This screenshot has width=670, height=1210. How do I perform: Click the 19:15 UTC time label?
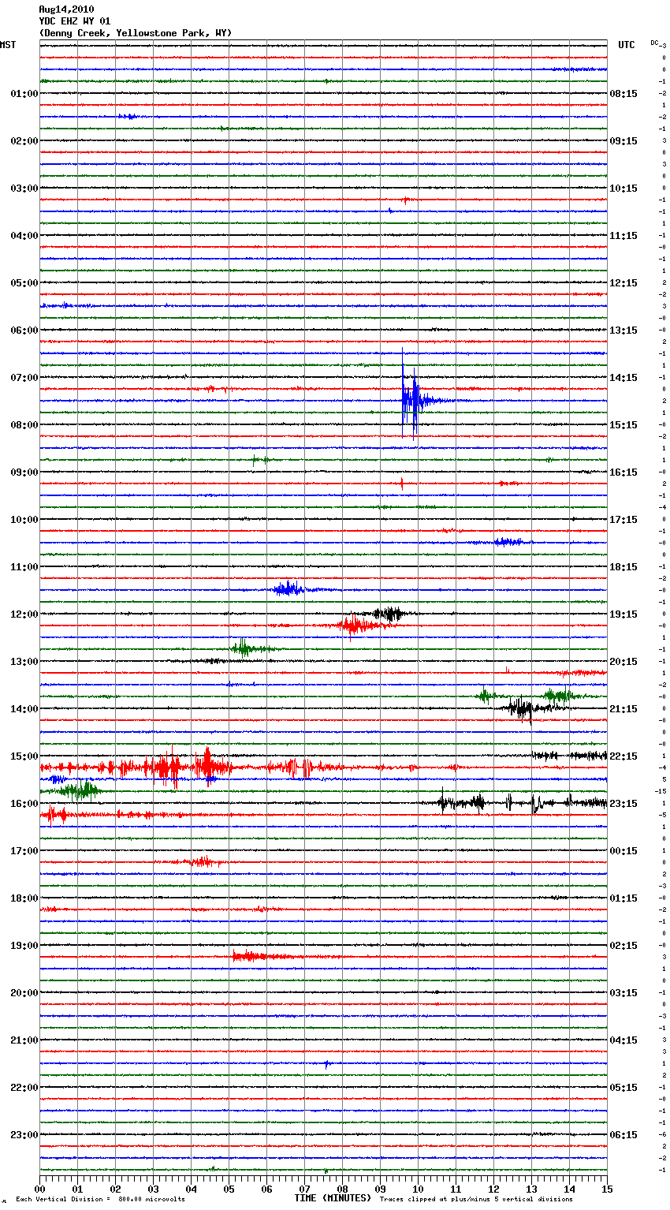click(x=623, y=614)
